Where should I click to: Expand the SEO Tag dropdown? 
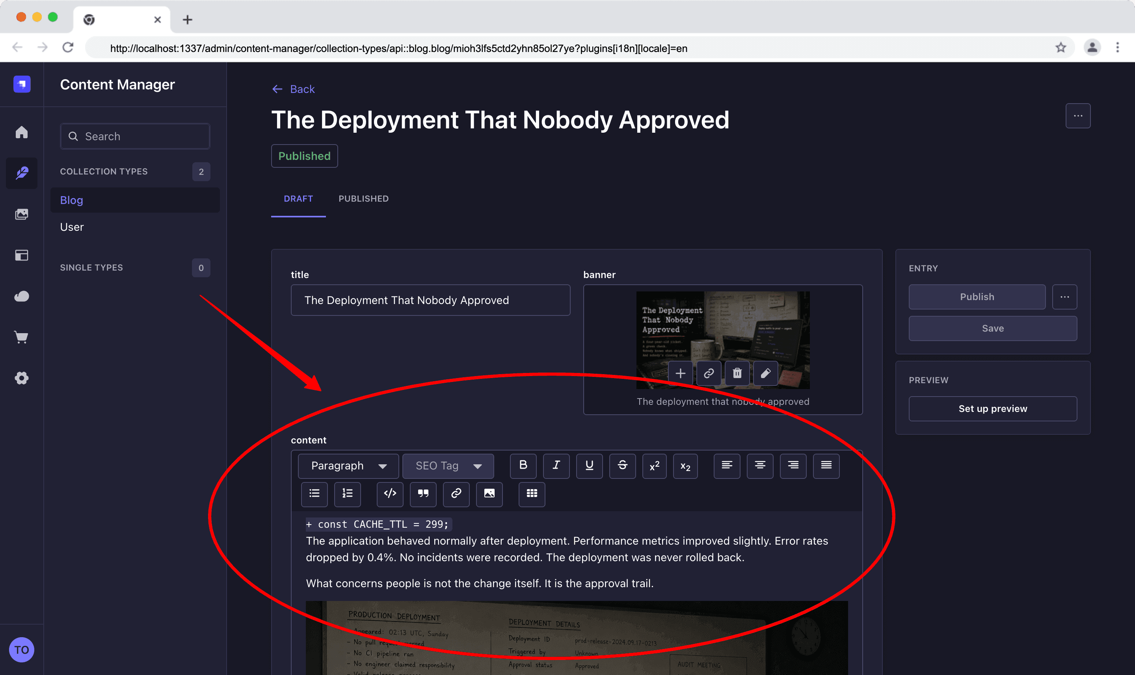coord(448,465)
